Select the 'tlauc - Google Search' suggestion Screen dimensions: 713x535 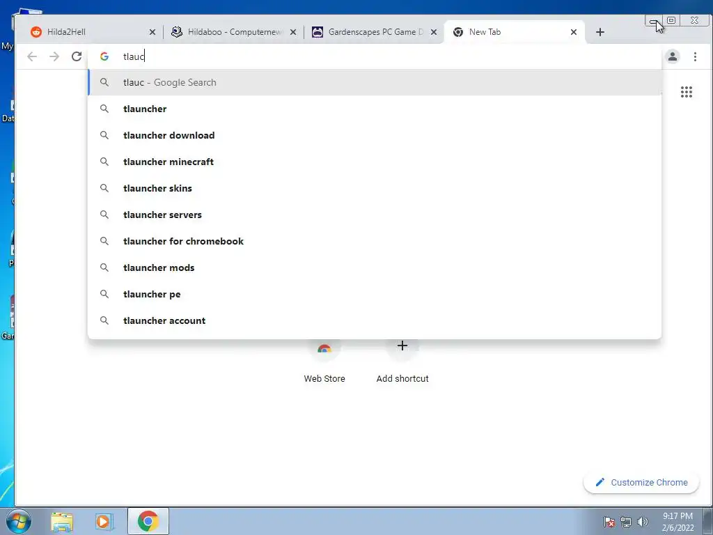click(x=374, y=82)
